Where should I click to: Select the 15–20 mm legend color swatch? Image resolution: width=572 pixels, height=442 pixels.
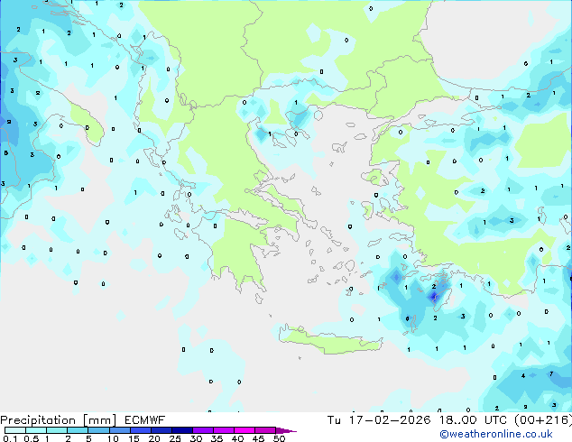pyautogui.click(x=140, y=430)
